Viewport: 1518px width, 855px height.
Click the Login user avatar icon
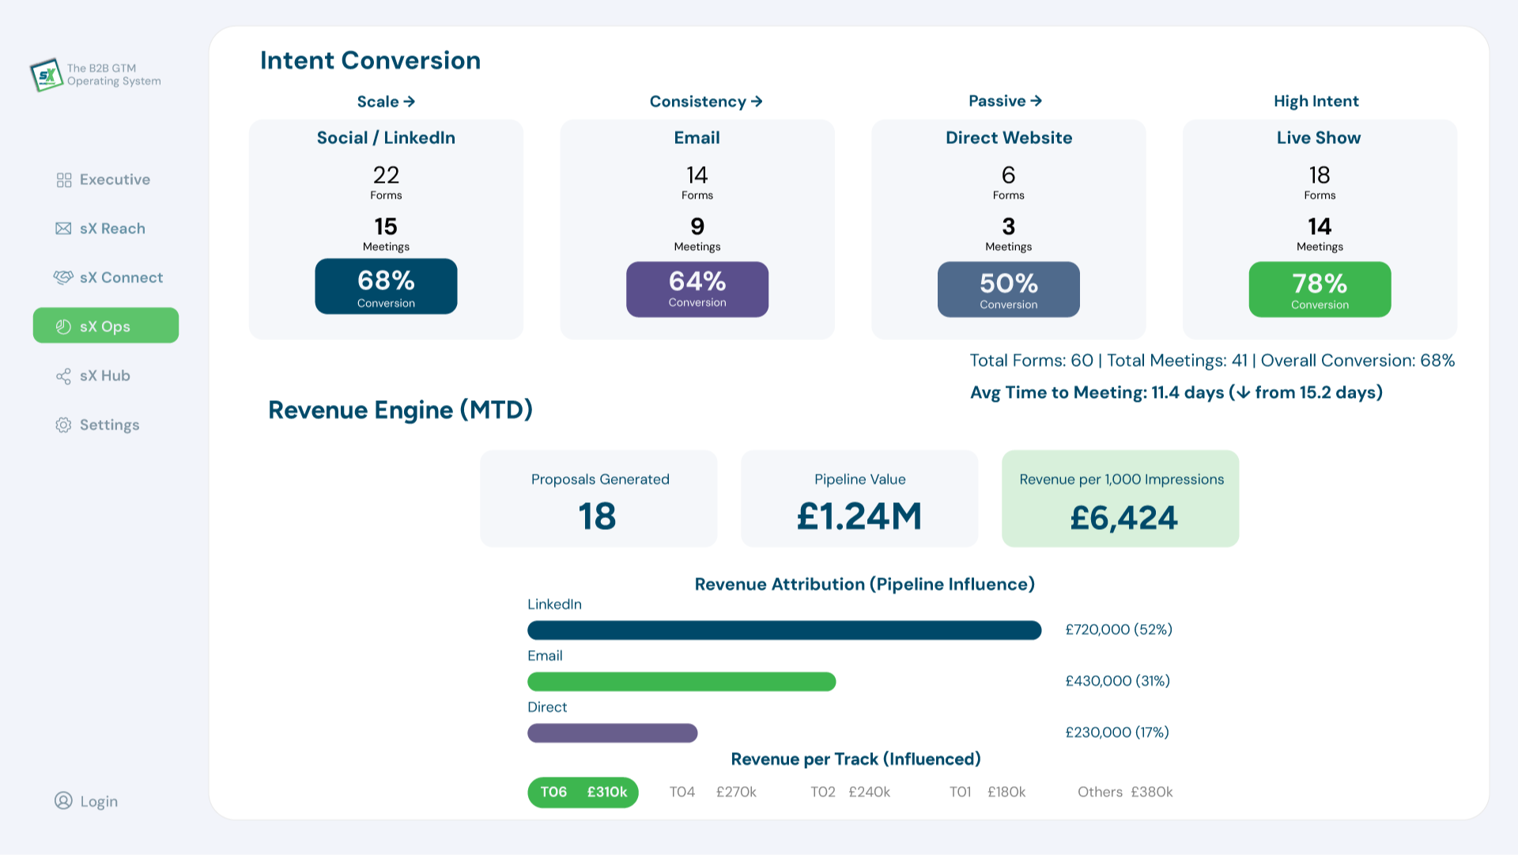pos(63,800)
